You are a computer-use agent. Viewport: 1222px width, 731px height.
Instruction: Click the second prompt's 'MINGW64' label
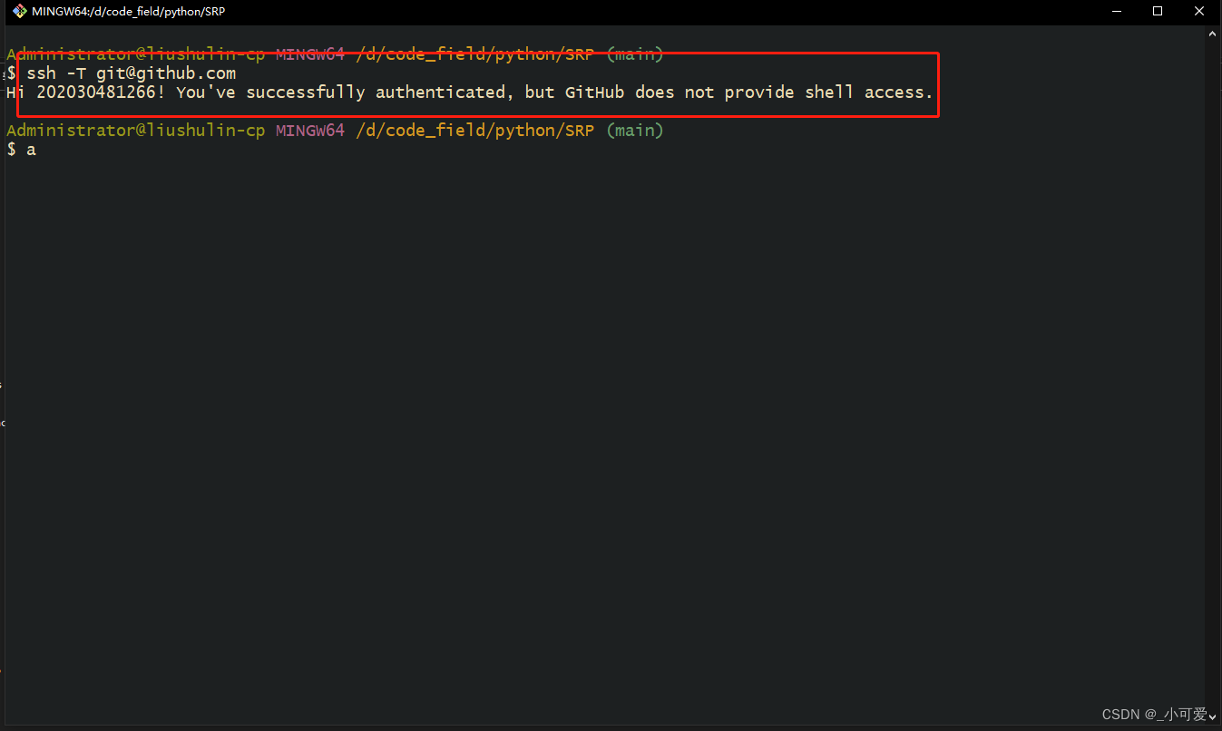point(310,131)
